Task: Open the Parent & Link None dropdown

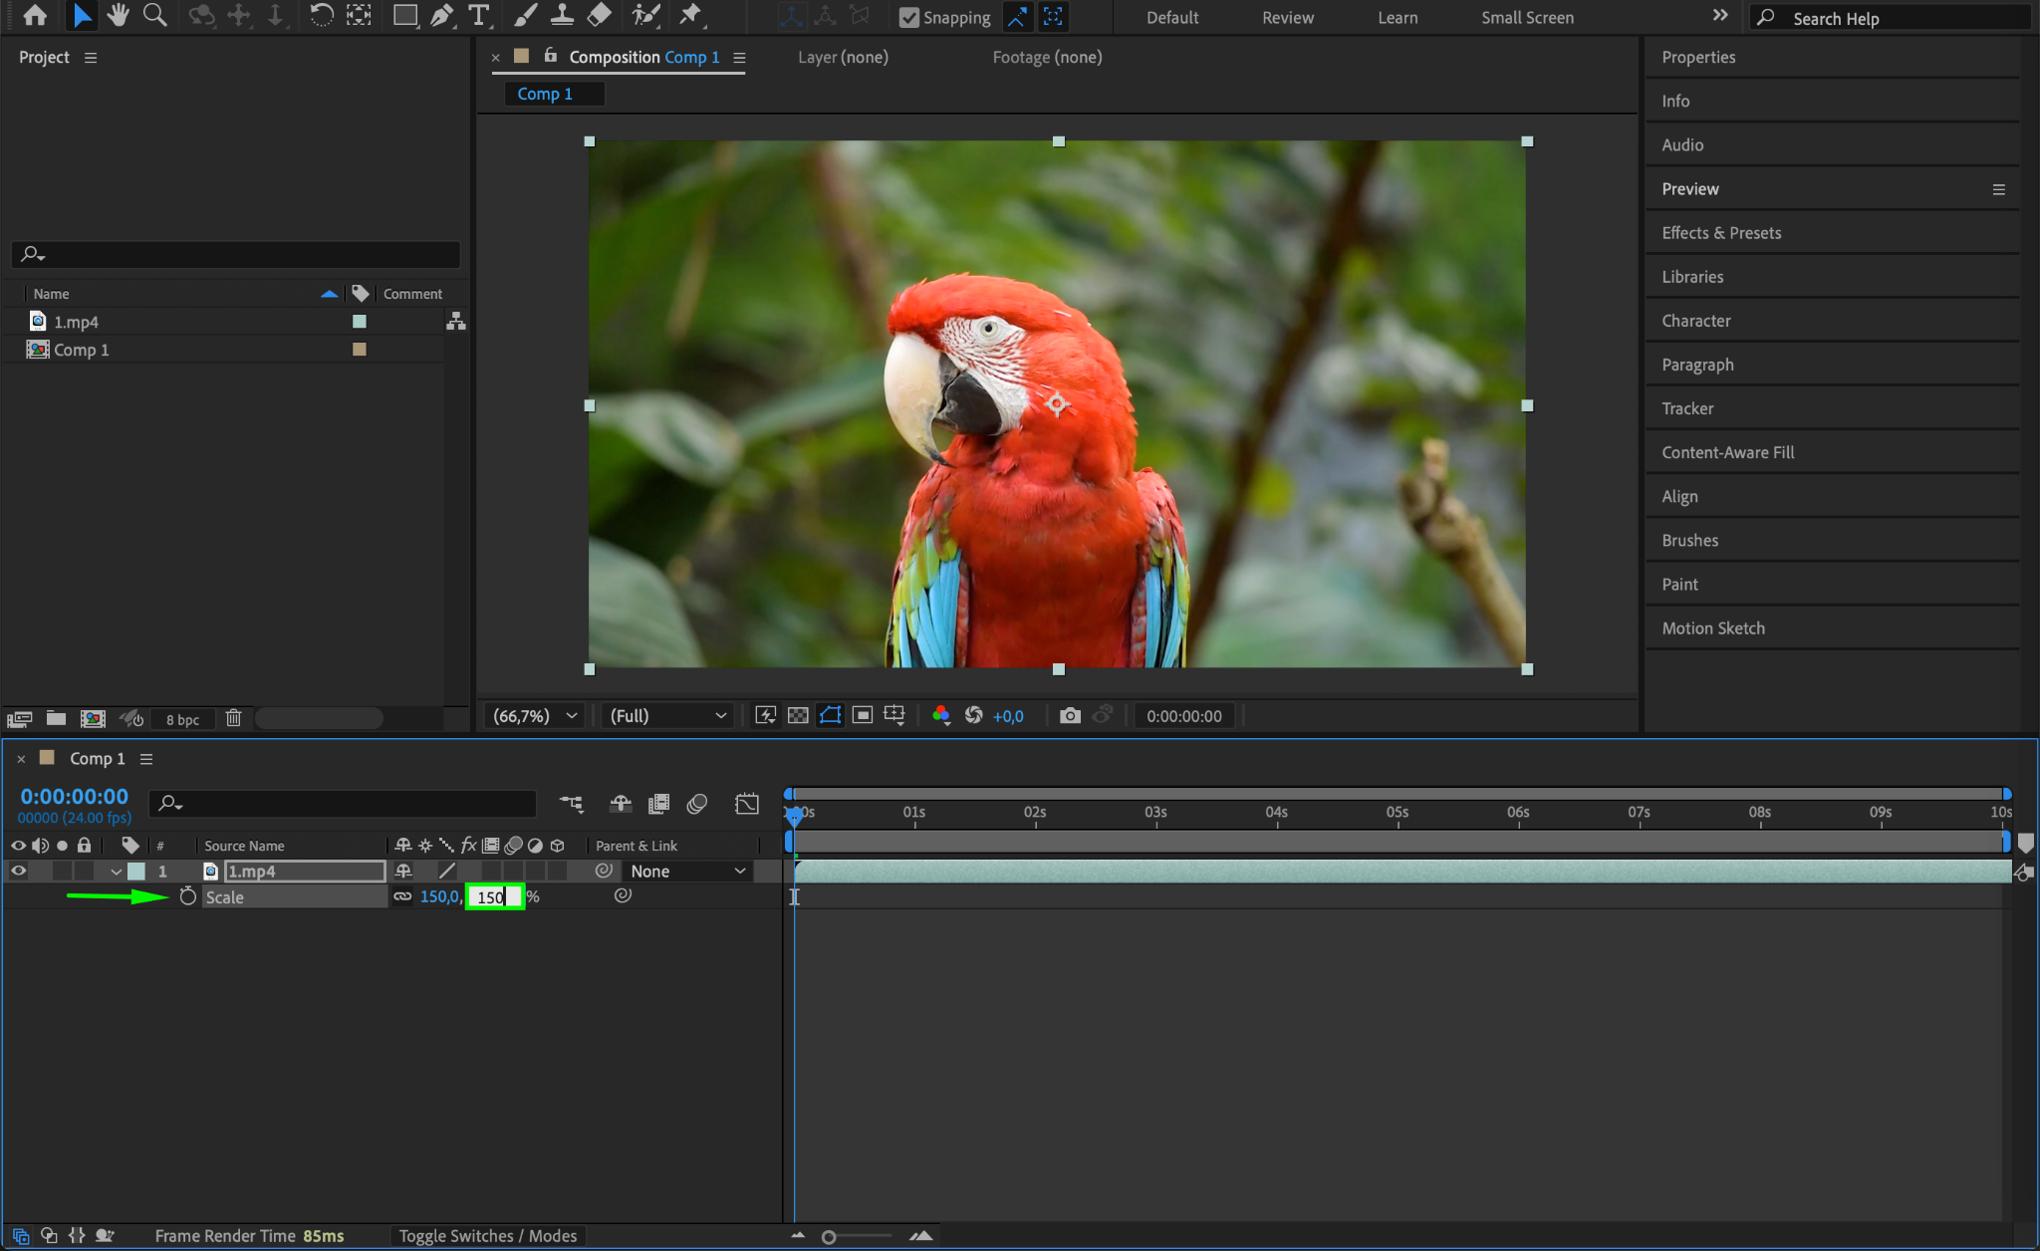Action: [687, 871]
